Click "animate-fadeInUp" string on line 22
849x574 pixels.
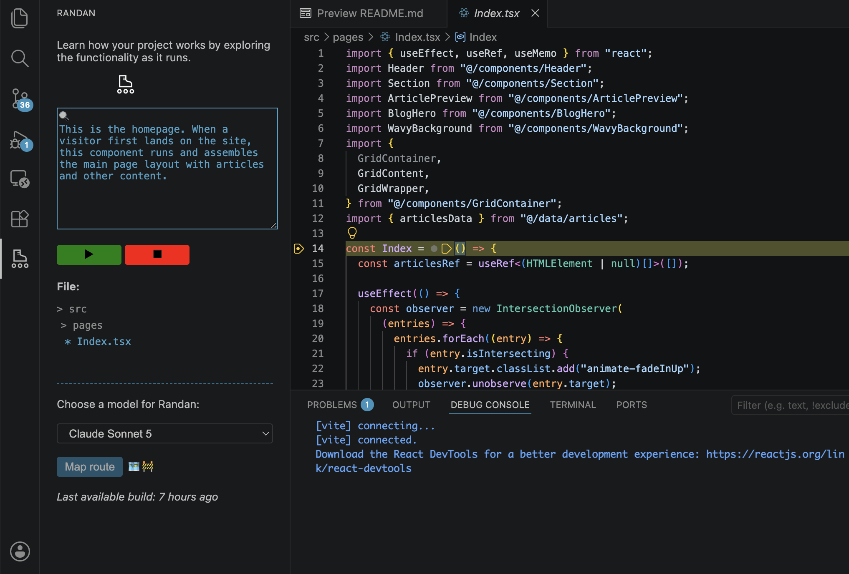click(635, 369)
